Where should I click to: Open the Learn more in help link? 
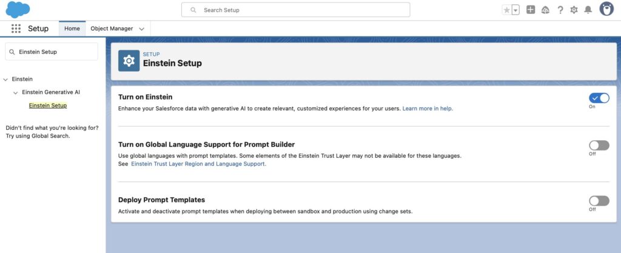[428, 108]
